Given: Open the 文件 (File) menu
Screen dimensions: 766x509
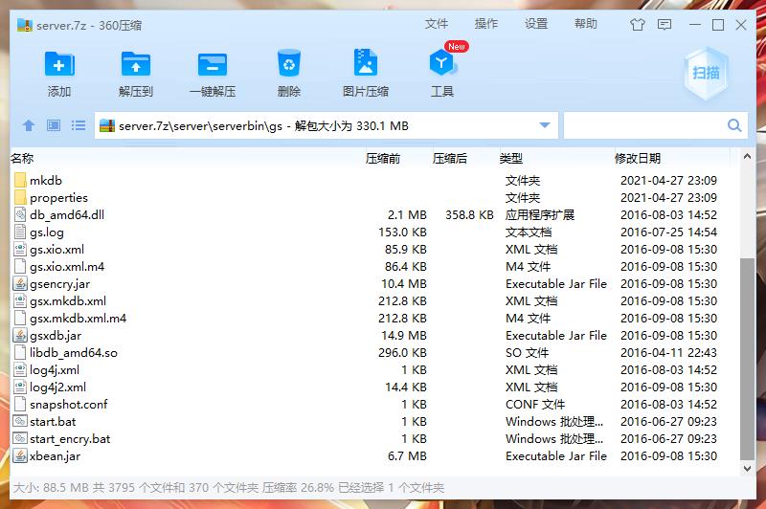Looking at the screenshot, I should (437, 24).
